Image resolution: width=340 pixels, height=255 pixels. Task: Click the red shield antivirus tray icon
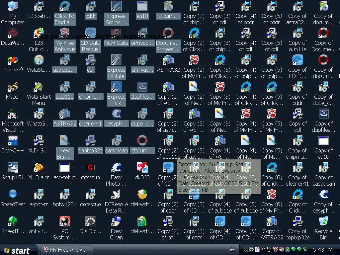pos(276,249)
